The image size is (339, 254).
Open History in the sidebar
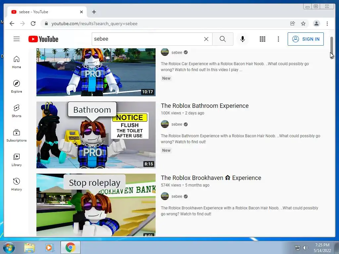[x=17, y=184]
